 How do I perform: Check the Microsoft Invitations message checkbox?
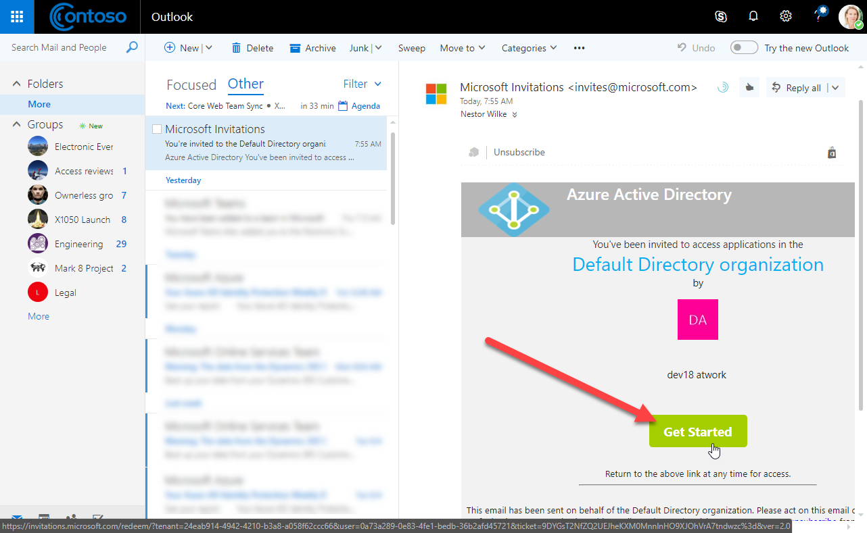(x=157, y=129)
